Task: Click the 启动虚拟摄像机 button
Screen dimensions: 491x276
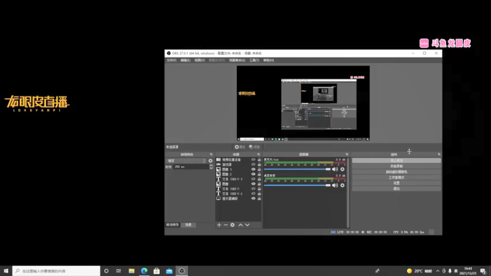Action: point(396,172)
